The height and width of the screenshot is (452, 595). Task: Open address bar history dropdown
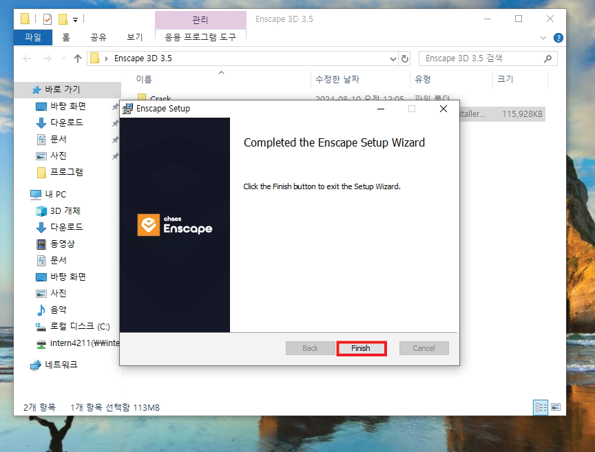(393, 58)
